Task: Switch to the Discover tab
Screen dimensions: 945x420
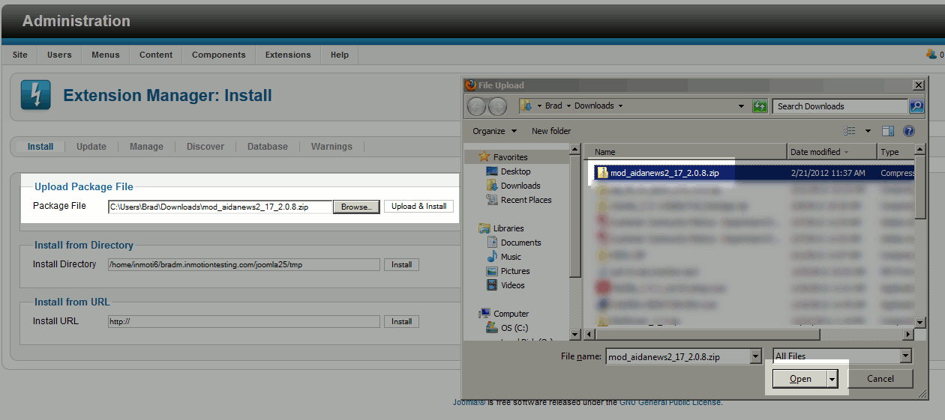Action: point(205,147)
